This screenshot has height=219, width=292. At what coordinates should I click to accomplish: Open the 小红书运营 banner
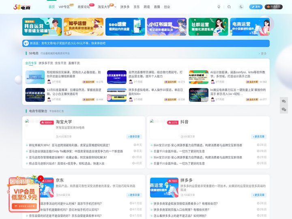[167, 27]
